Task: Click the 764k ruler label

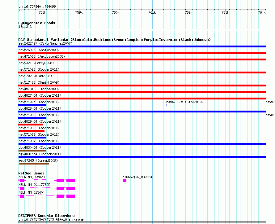Action: click(262, 12)
